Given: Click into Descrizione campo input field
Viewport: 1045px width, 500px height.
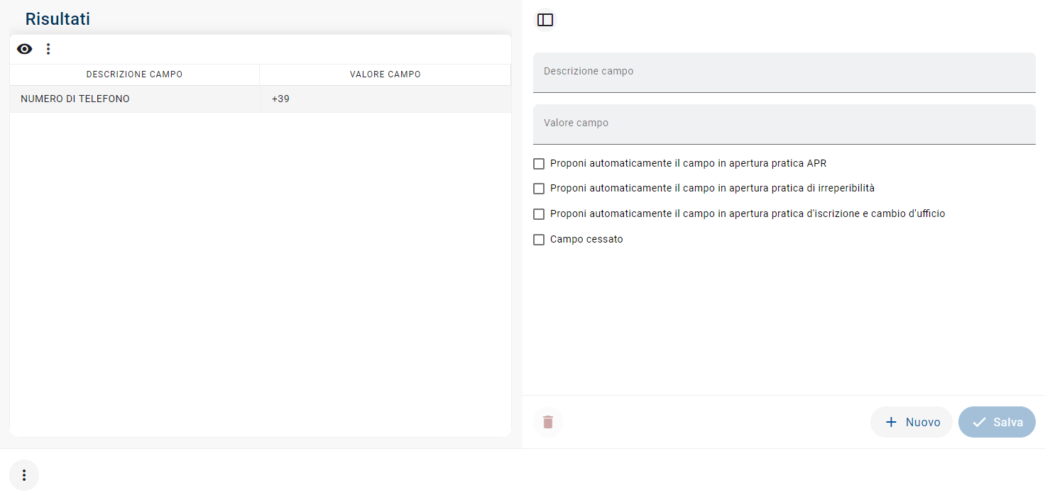Looking at the screenshot, I should [x=784, y=72].
